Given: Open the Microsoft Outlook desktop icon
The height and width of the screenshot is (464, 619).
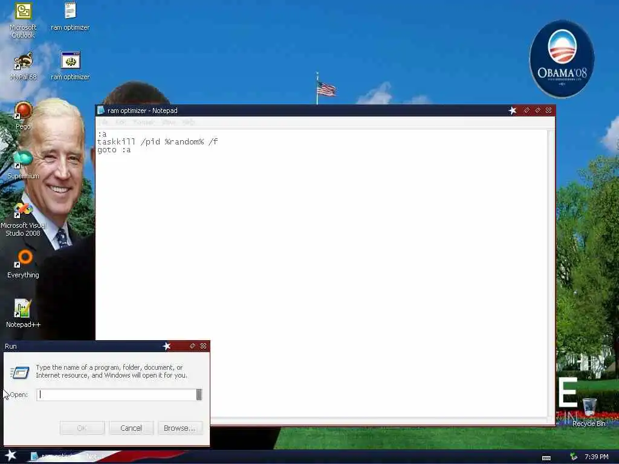Looking at the screenshot, I should pyautogui.click(x=24, y=20).
